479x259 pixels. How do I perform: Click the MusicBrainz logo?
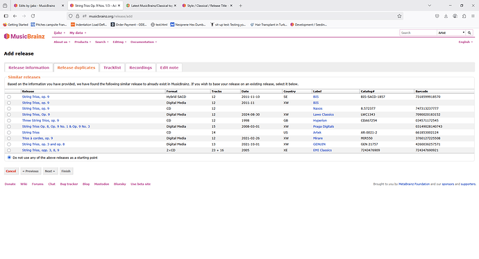click(x=24, y=36)
